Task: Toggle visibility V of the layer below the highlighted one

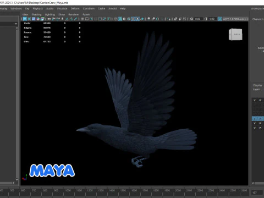Action: pos(255,123)
